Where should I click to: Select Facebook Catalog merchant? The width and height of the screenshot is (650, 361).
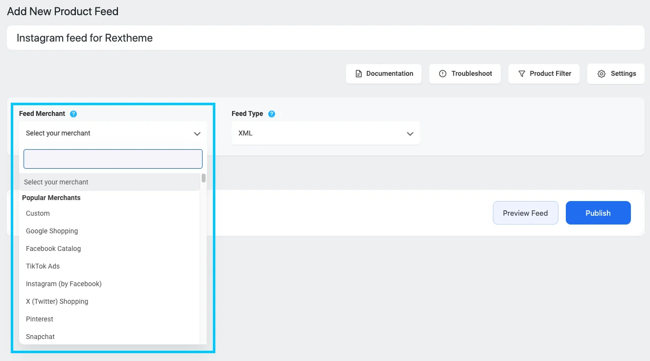pos(109,248)
